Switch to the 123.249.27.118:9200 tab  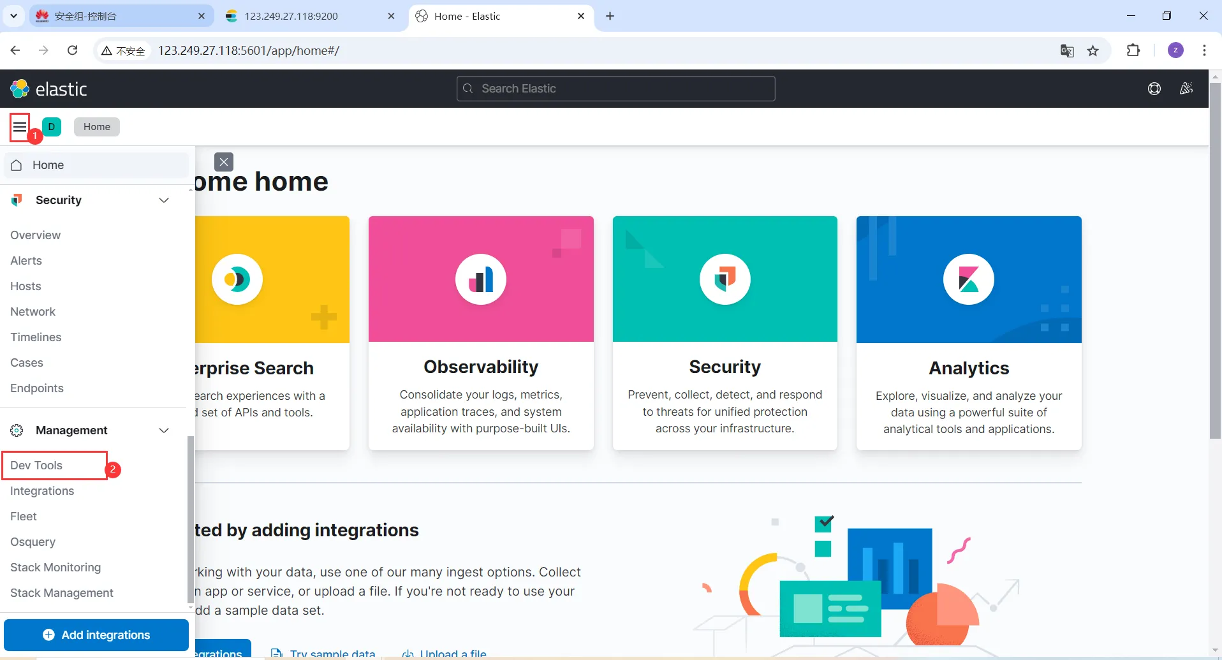pyautogui.click(x=311, y=16)
